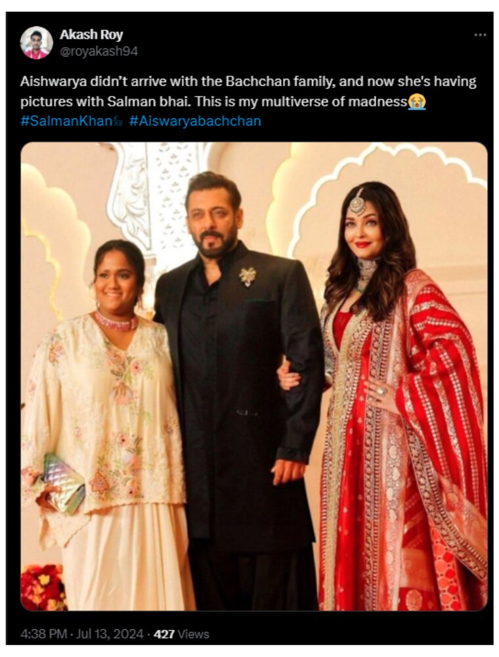Open the @royakash94 handle link
Screen dimensions: 499x657
point(98,51)
